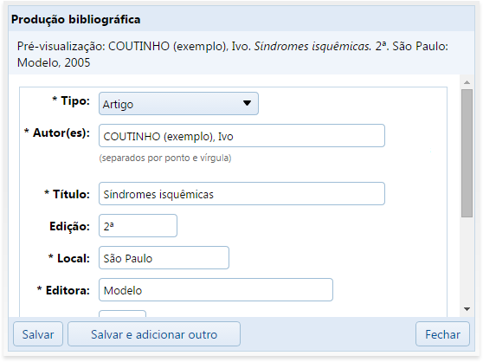Click Salvar e adicionar outro button
483x362 pixels.
pos(154,334)
